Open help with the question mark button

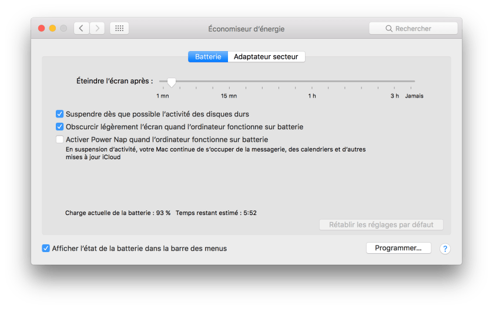(445, 248)
